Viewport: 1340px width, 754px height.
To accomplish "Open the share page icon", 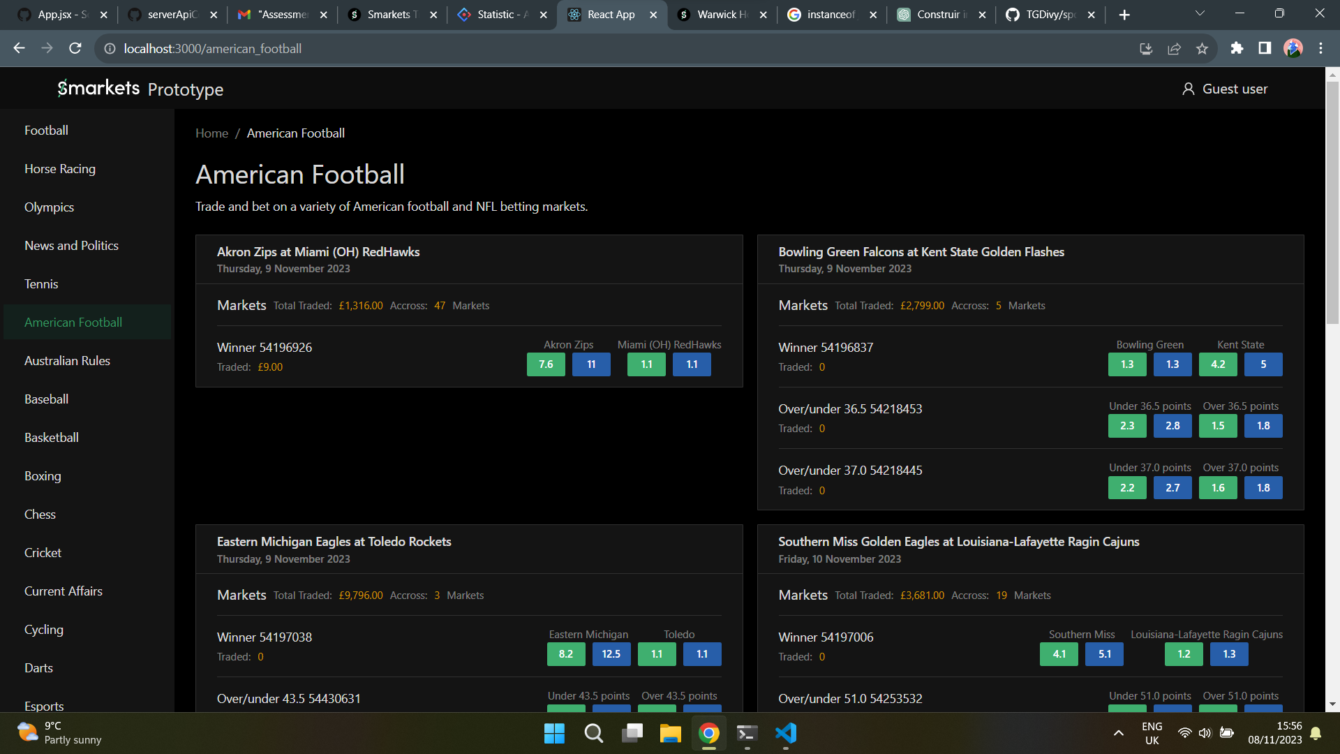I will [1174, 48].
